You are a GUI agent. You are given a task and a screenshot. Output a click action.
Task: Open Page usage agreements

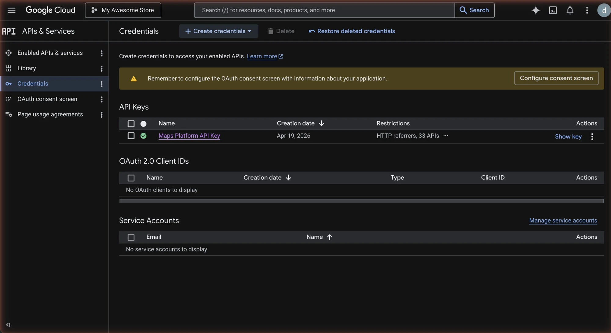click(x=50, y=115)
